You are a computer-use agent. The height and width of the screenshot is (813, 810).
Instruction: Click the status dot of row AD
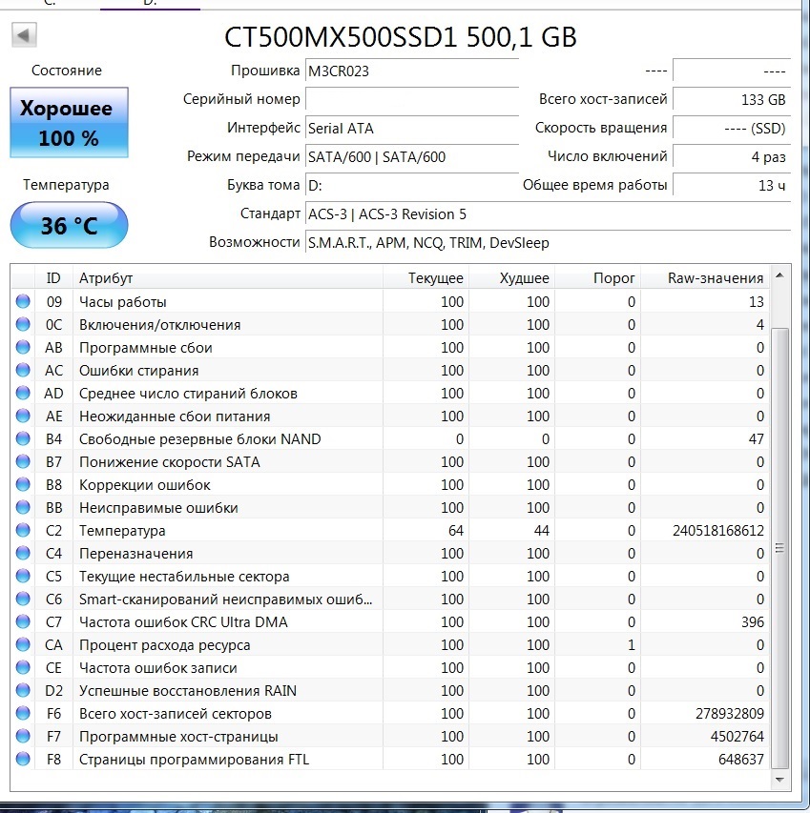coord(23,393)
